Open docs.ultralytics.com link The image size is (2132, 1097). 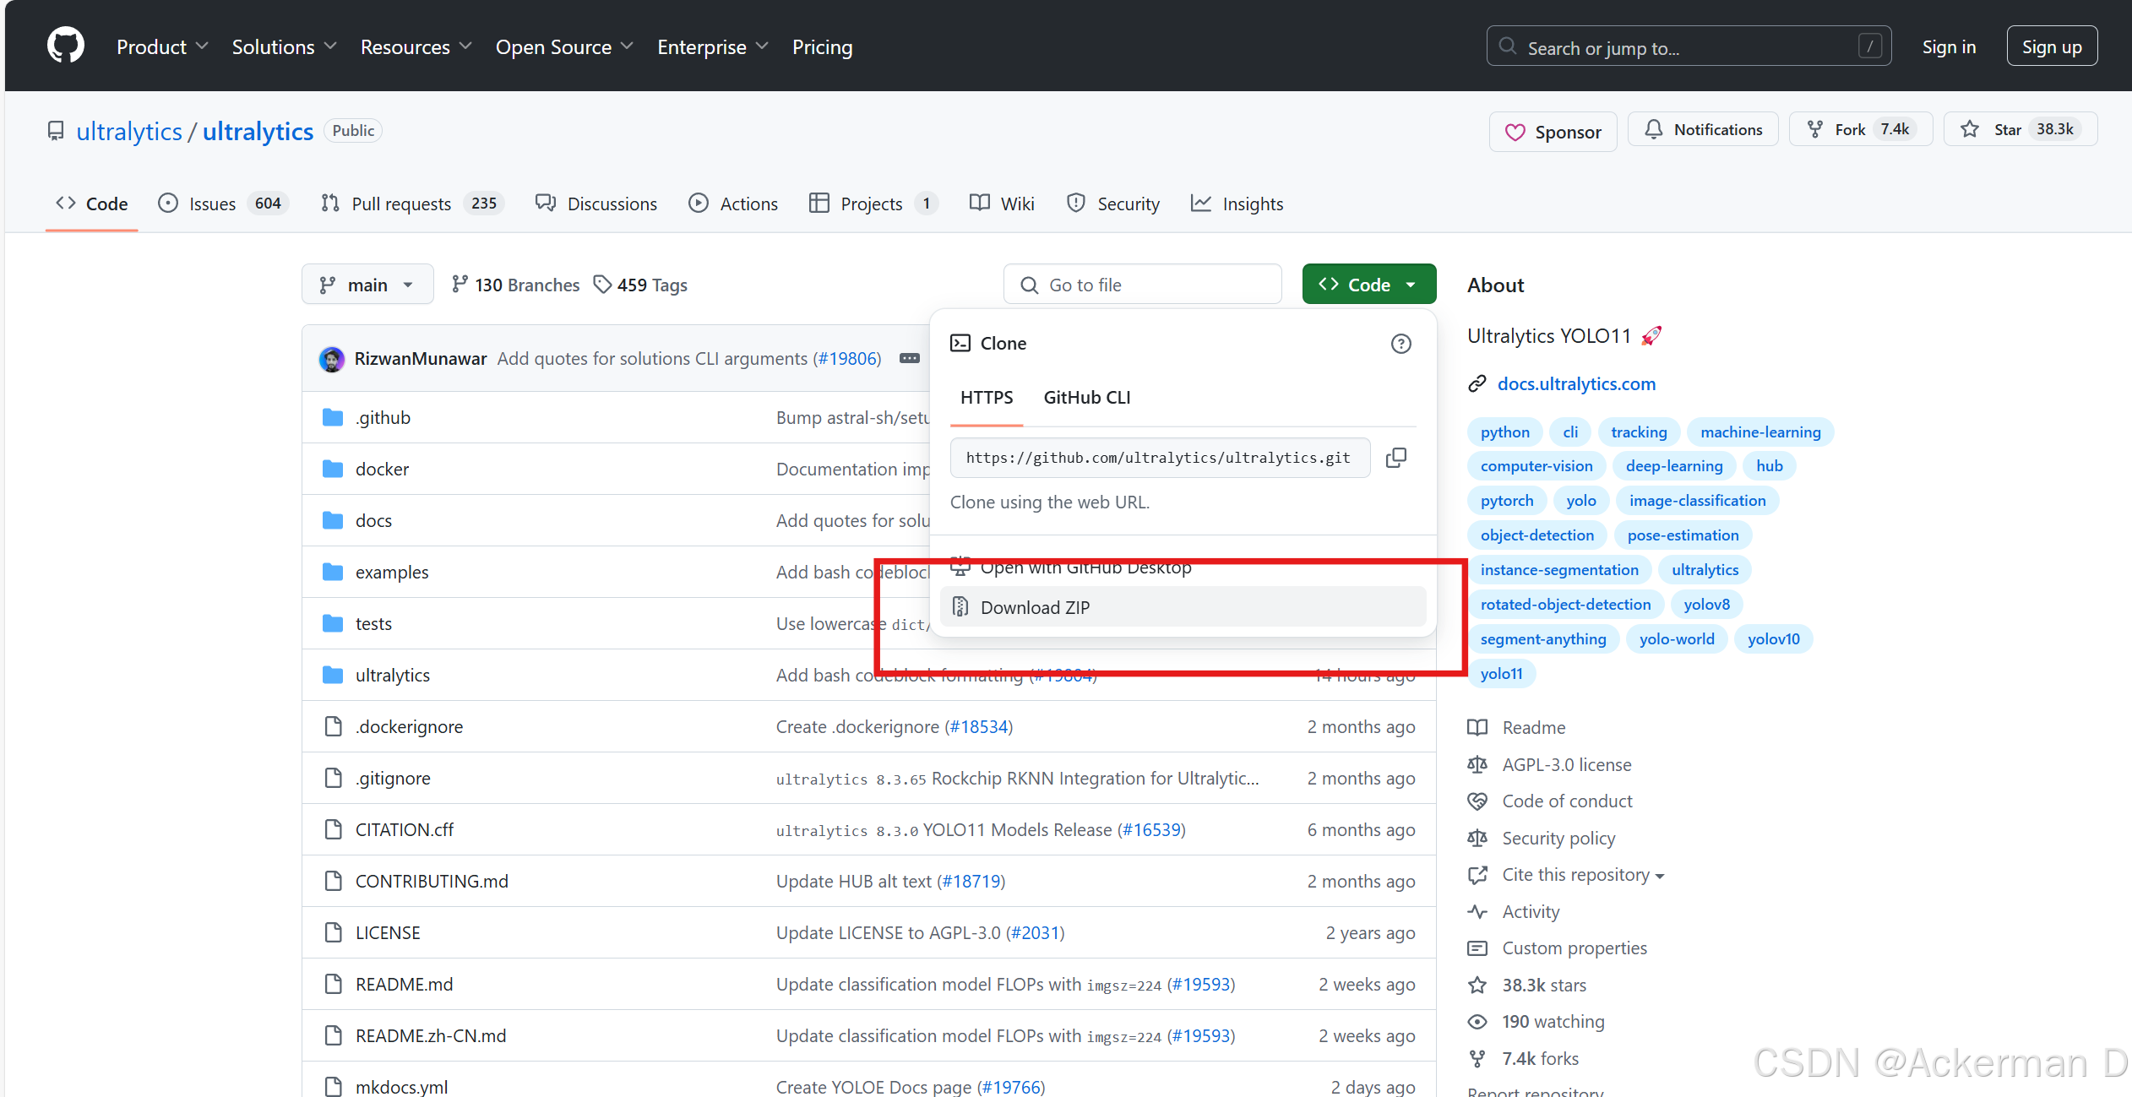[1575, 384]
